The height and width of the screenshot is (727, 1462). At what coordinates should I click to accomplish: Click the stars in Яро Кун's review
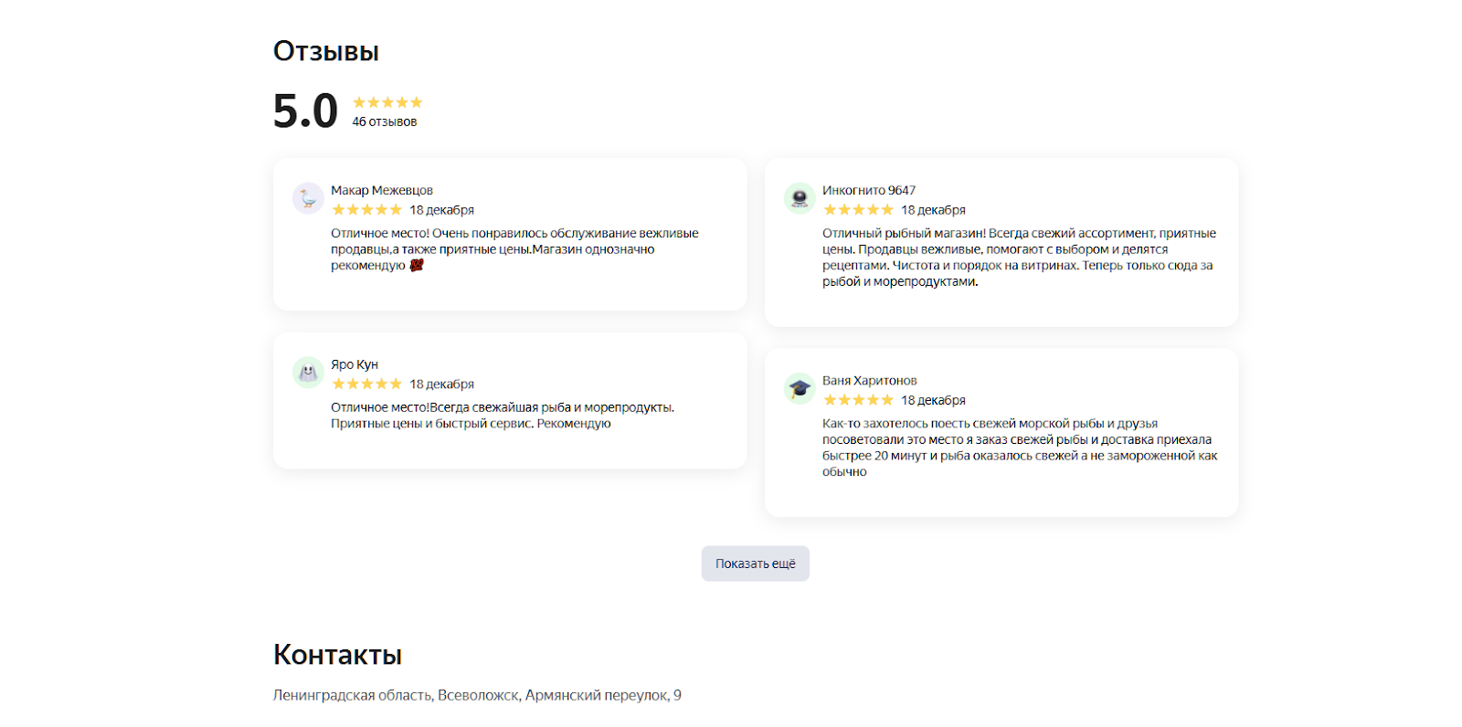366,385
